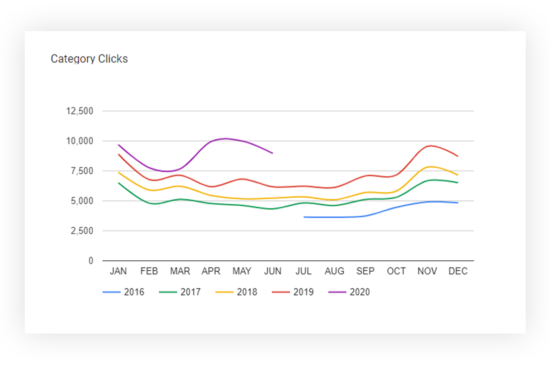The width and height of the screenshot is (550, 367).
Task: Click the Category Clicks chart title
Action: pos(89,59)
